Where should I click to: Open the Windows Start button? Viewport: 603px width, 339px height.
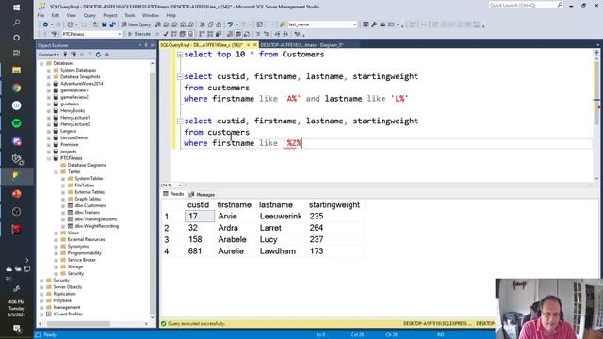click(16, 8)
